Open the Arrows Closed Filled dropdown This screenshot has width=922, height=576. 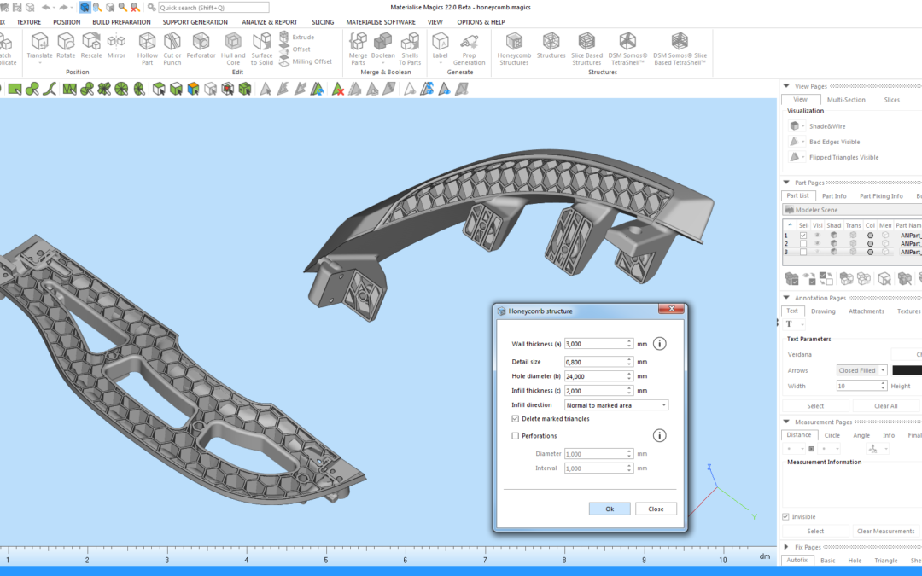[x=861, y=370]
